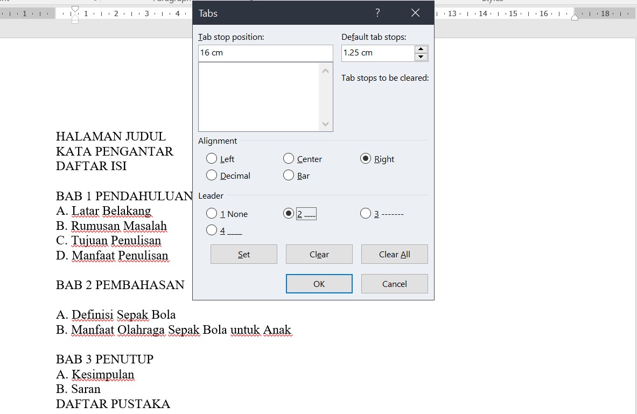Close the Tabs dialog with X
The width and height of the screenshot is (637, 414).
click(415, 13)
